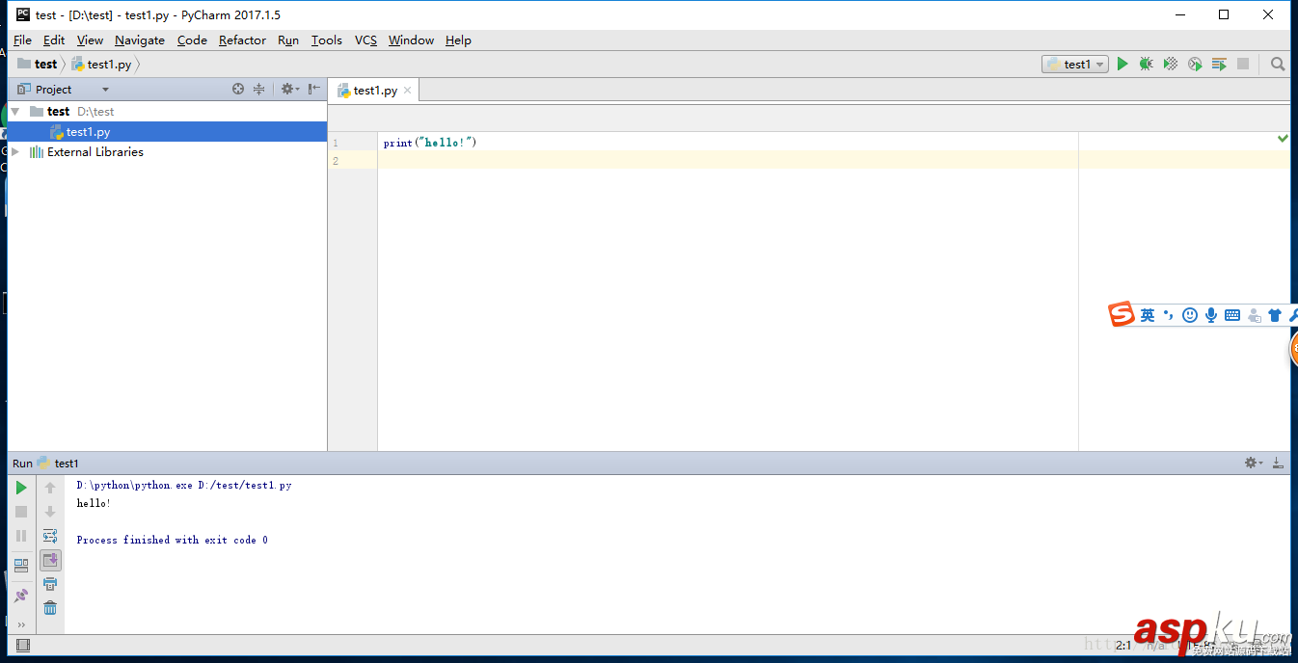1298x663 pixels.
Task: Click inside code line 1 print statement
Action: [x=430, y=143]
